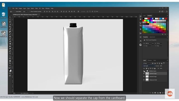The image size is (179, 101).
Task: Open the Image menu
Action: point(20,8)
